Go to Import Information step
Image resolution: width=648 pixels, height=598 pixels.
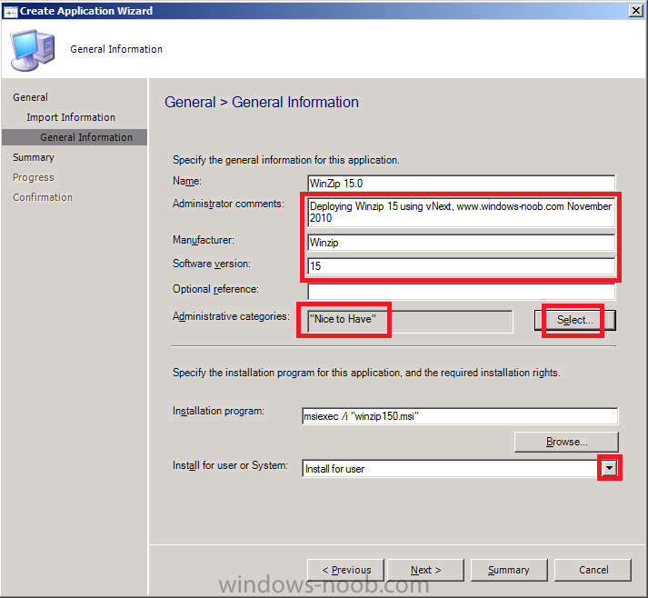tap(71, 117)
